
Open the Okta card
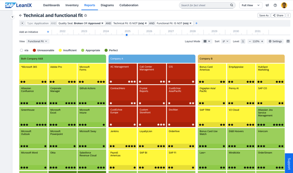point(63,160)
